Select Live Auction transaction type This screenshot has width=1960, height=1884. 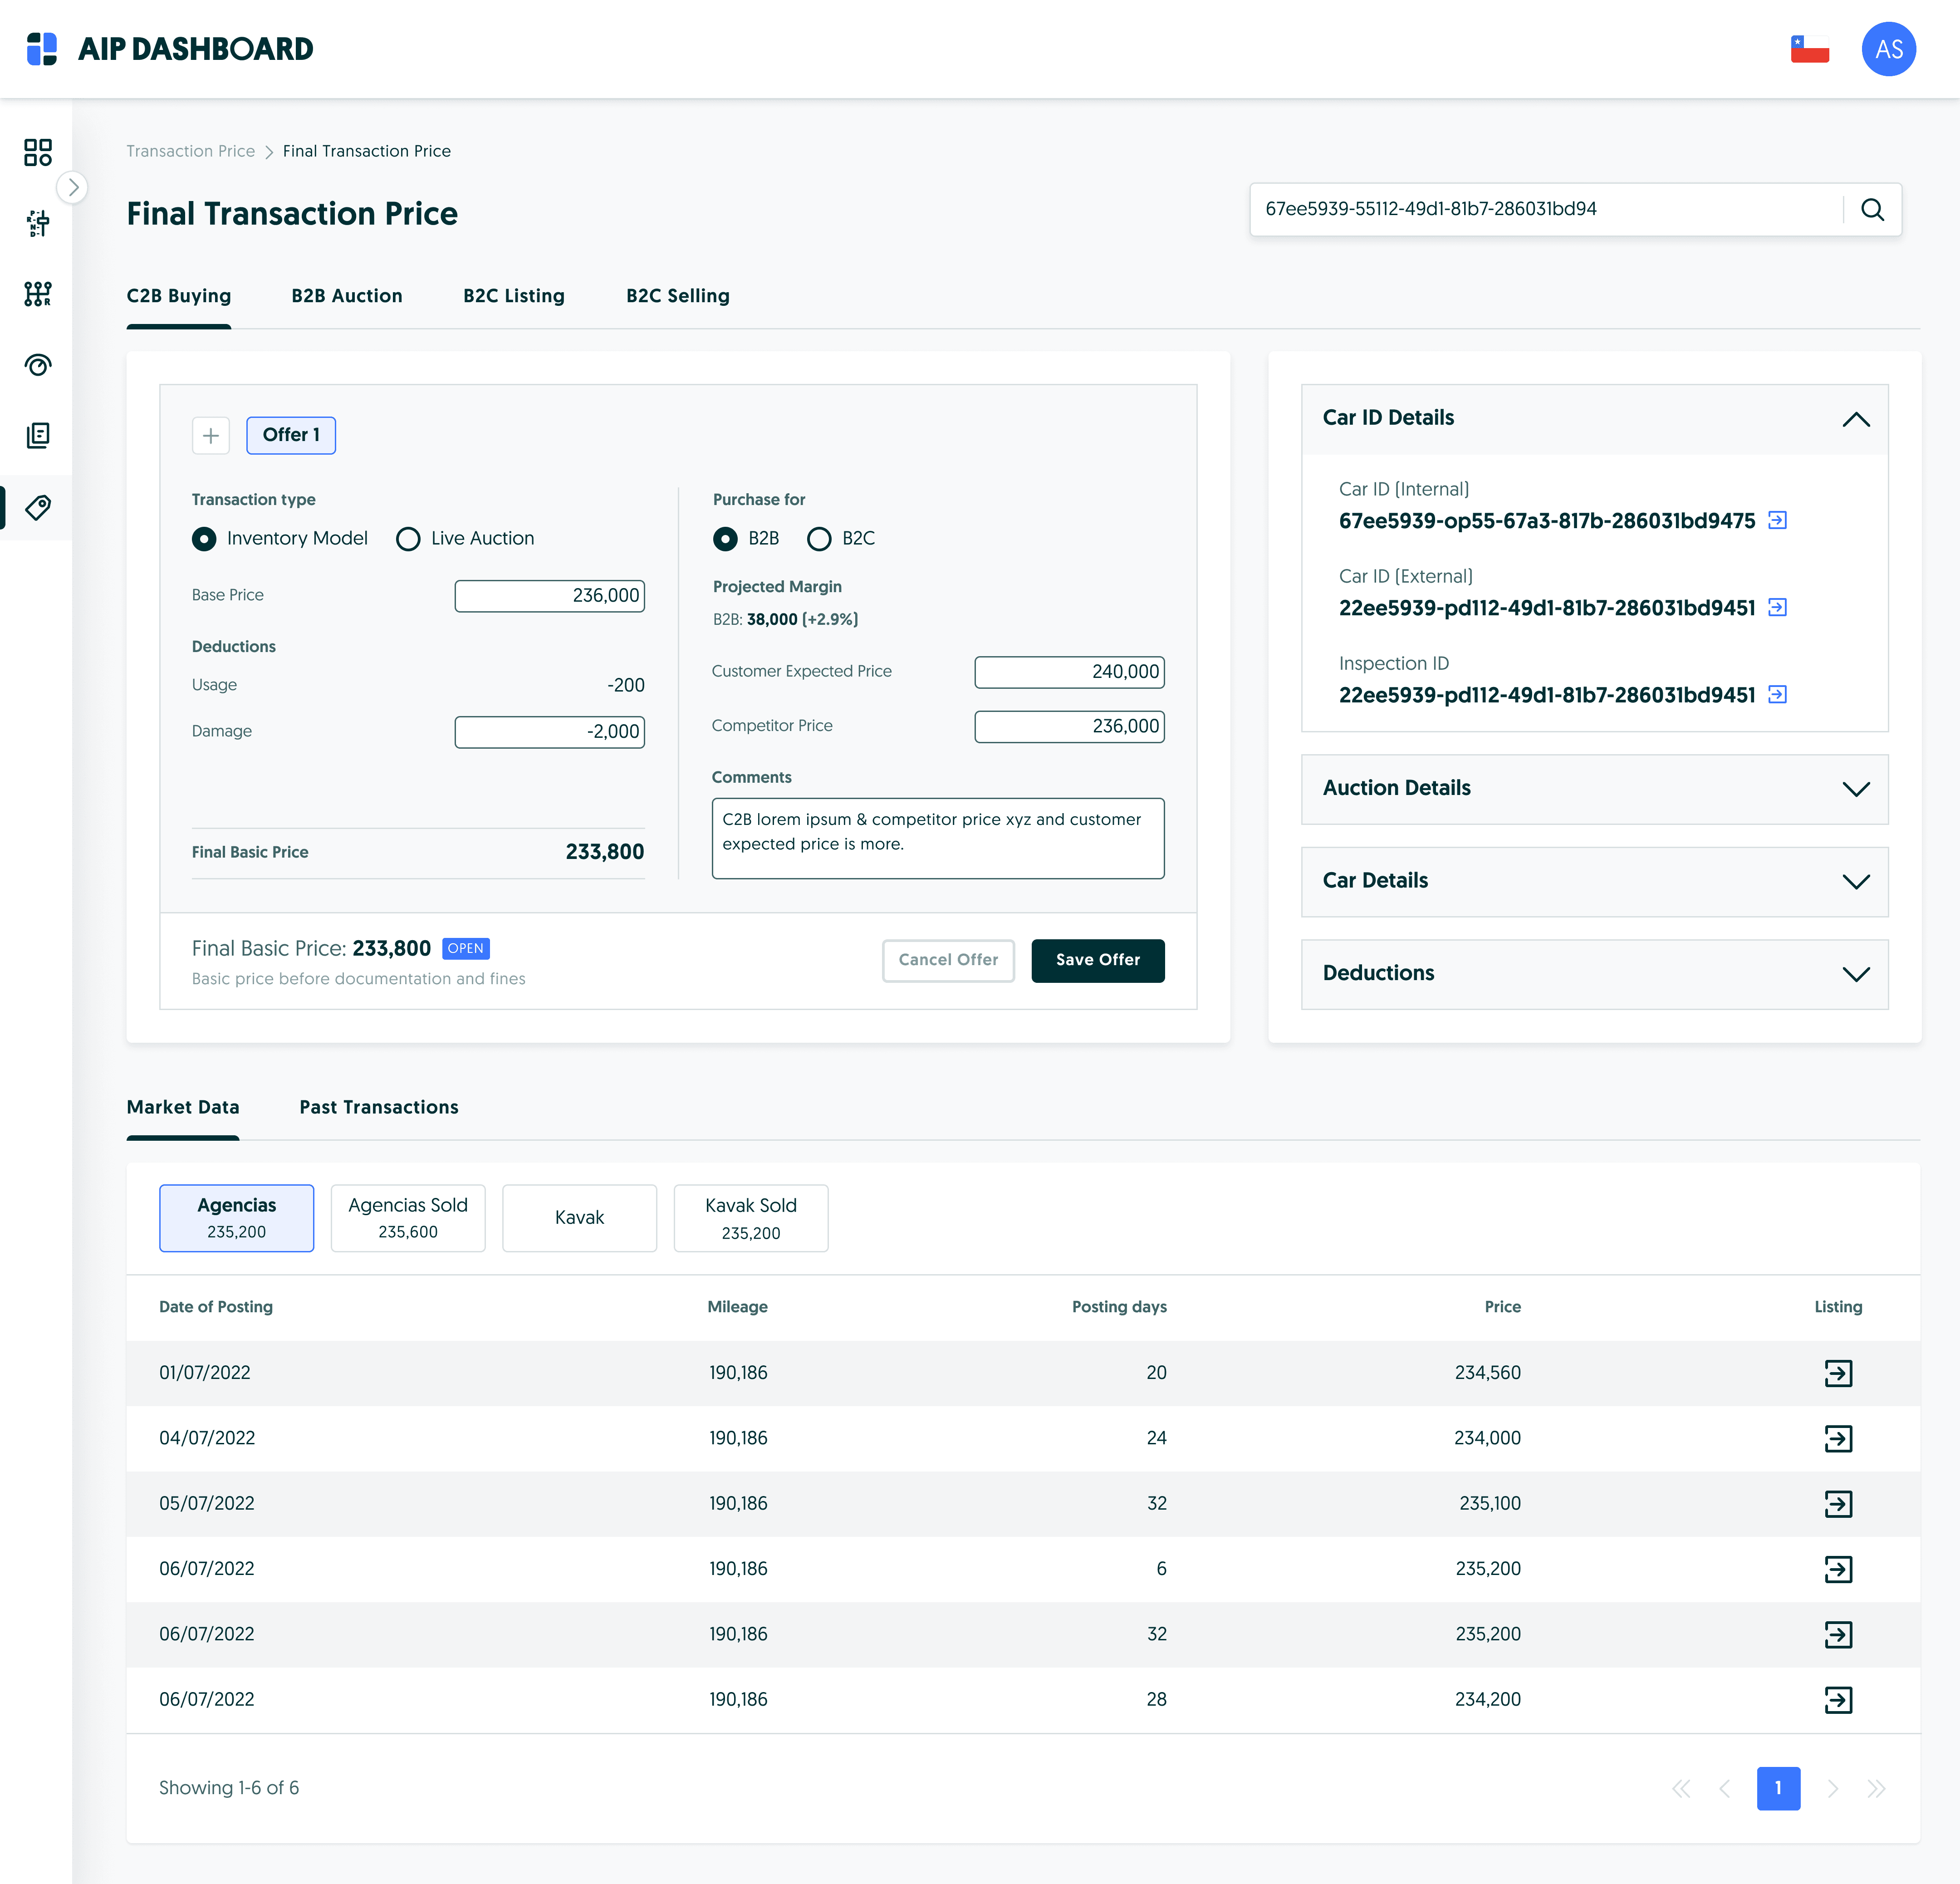point(408,539)
